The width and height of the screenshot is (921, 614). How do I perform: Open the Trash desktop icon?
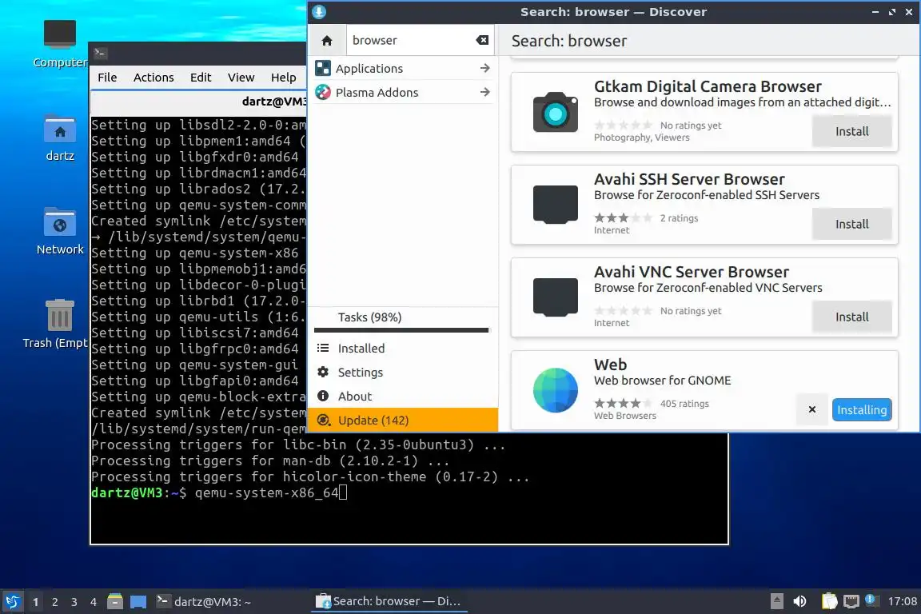58,324
